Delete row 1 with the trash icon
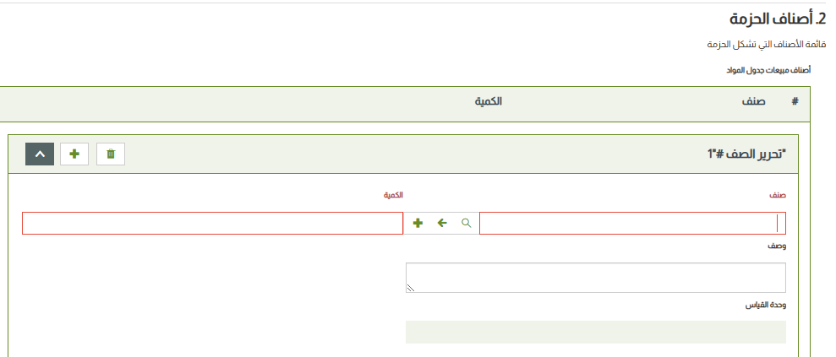Viewport: 836px width, 357px height. coord(111,154)
